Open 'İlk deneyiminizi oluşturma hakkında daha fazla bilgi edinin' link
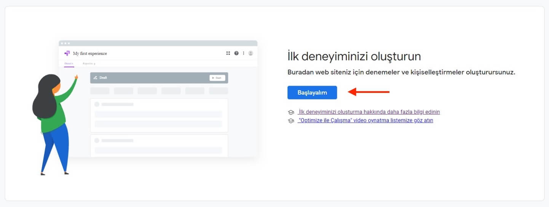 (369, 112)
